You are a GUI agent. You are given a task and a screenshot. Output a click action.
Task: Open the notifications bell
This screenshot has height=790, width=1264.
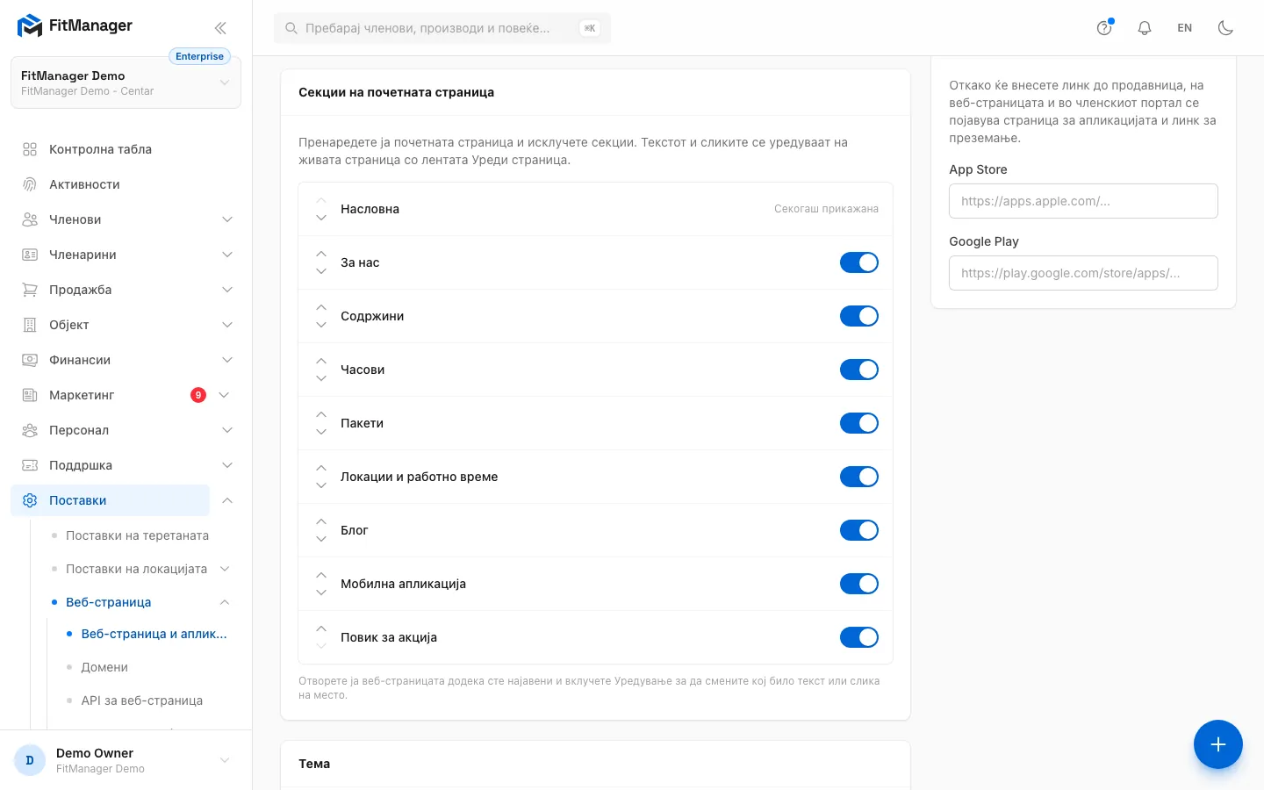1145,28
